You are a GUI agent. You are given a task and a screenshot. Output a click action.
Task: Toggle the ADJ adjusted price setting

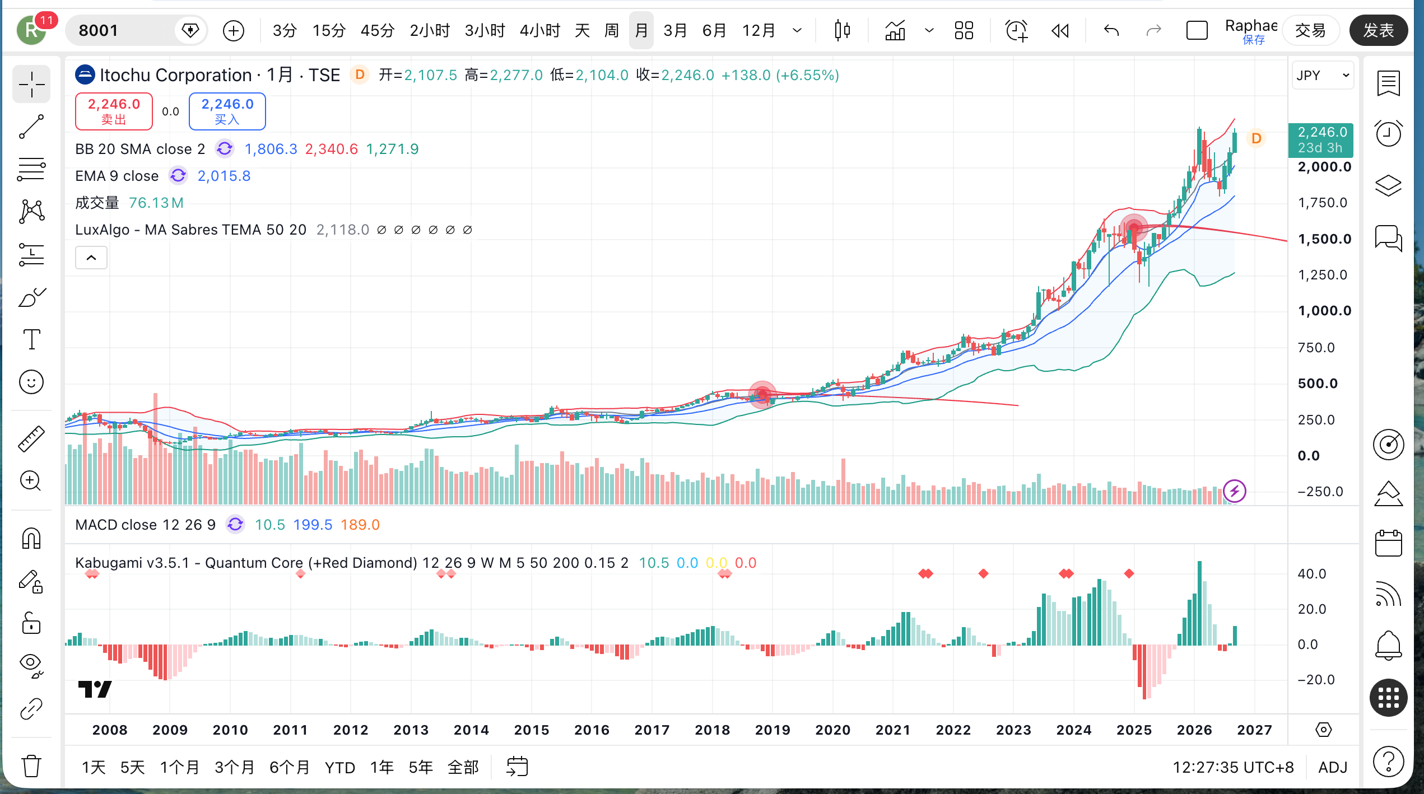pos(1333,767)
